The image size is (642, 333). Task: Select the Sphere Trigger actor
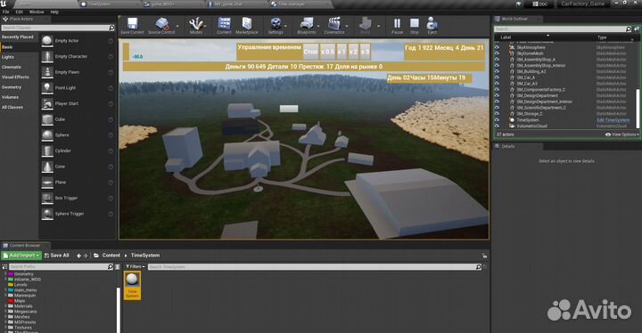pyautogui.click(x=77, y=214)
